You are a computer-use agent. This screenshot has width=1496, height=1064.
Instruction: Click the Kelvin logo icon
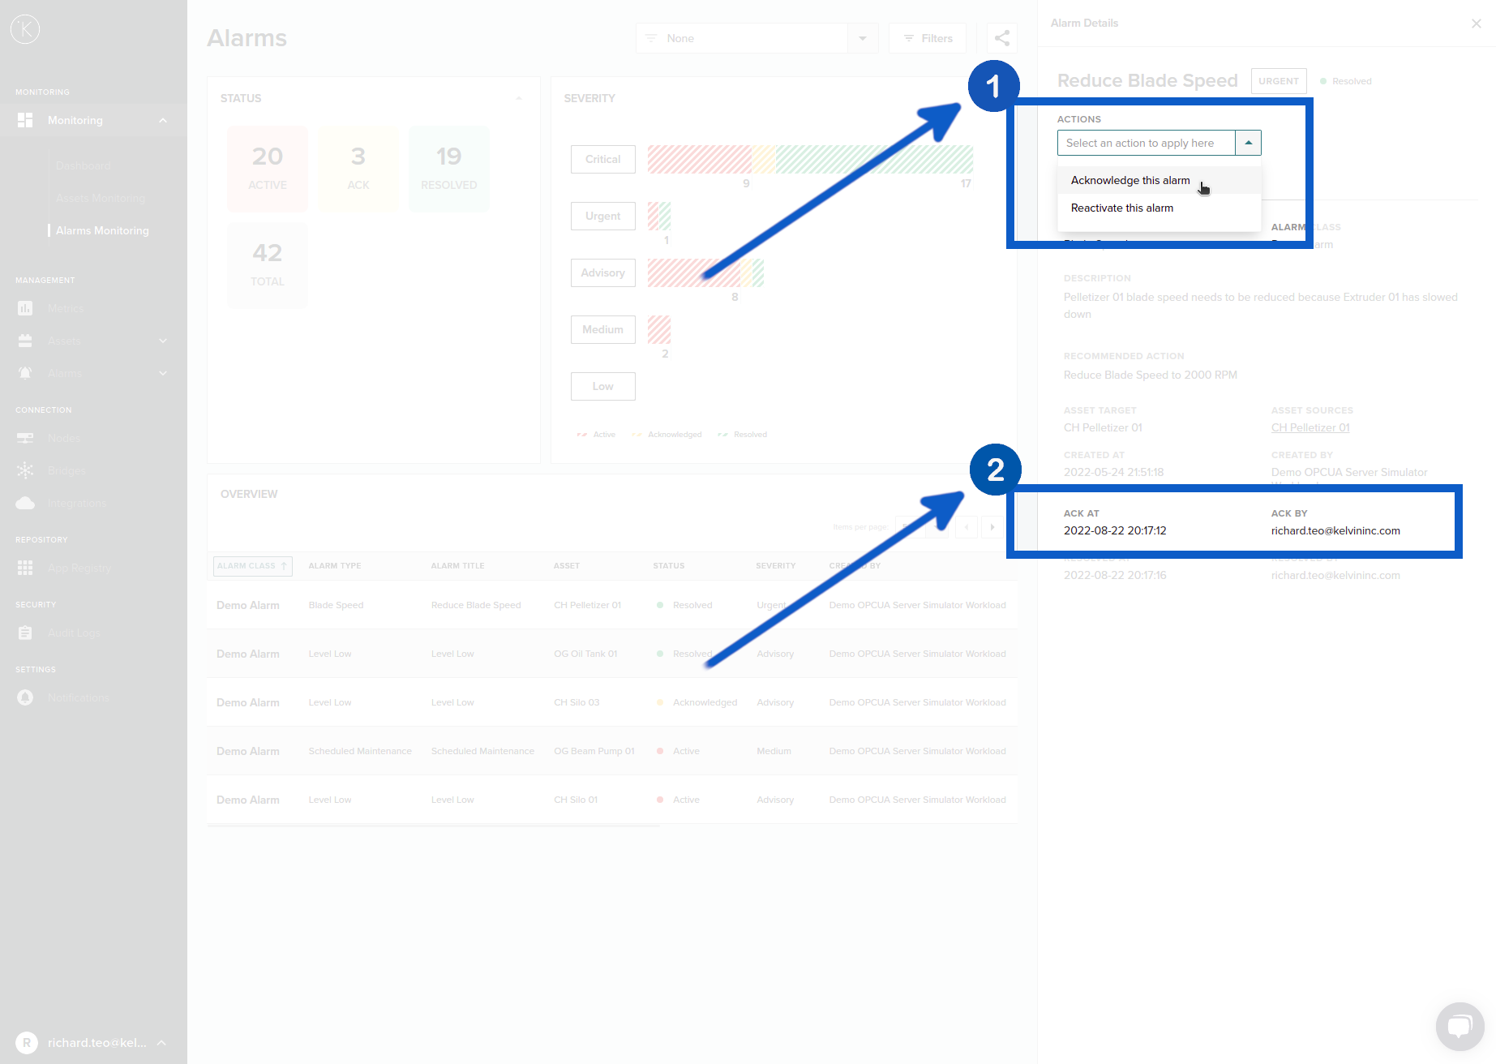pos(25,29)
